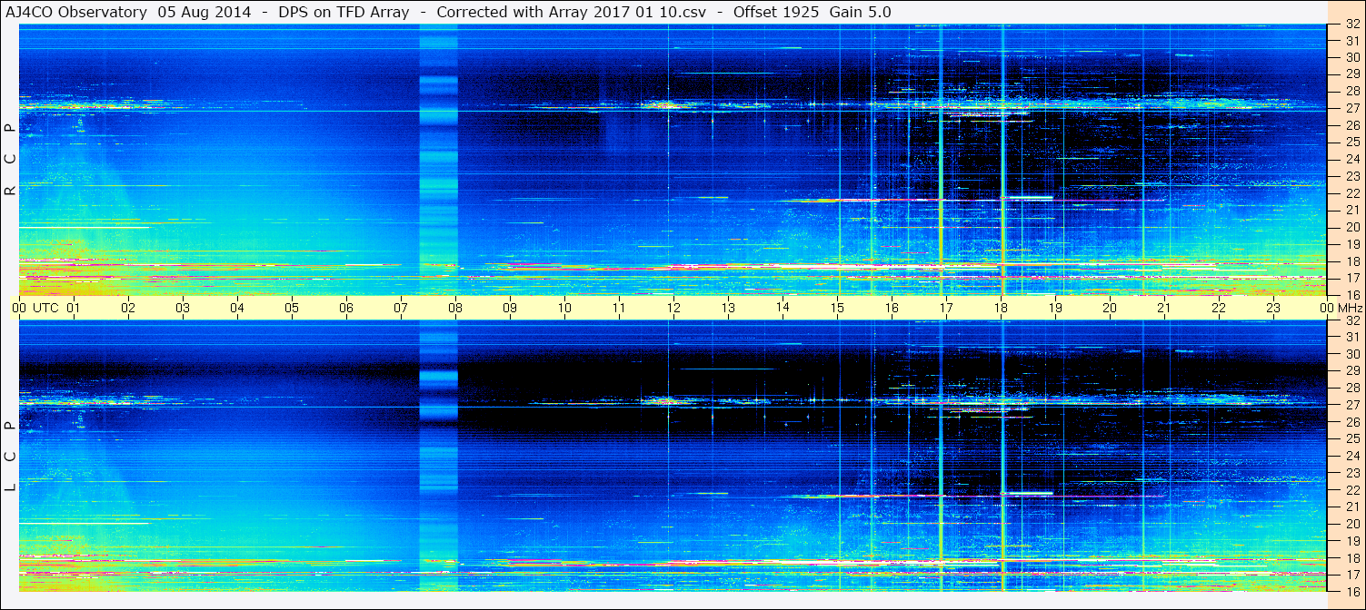The width and height of the screenshot is (1366, 610).
Task: Click 18 MHz tick on lower scale
Action: pos(1351,557)
